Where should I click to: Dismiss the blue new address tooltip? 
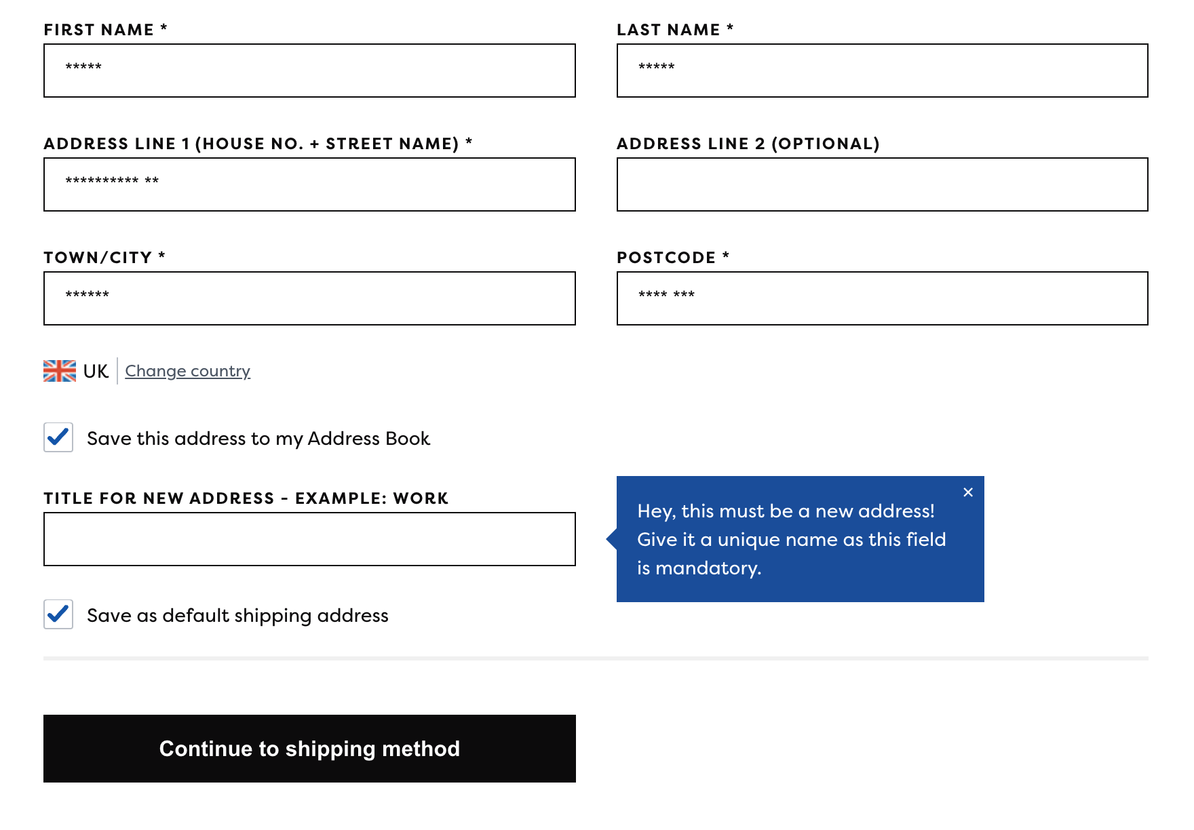point(968,492)
